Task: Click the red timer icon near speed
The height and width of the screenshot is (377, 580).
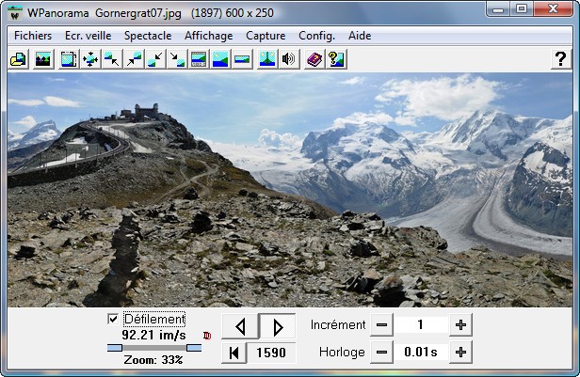Action: point(207,335)
